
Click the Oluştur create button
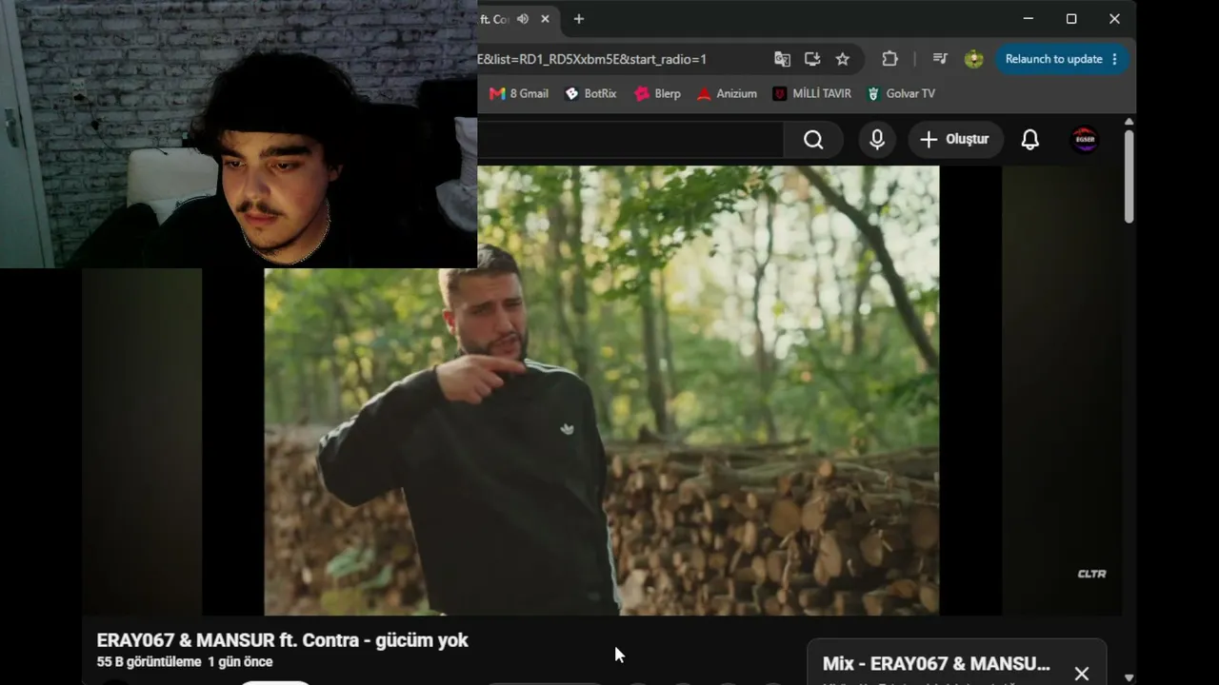(x=955, y=140)
